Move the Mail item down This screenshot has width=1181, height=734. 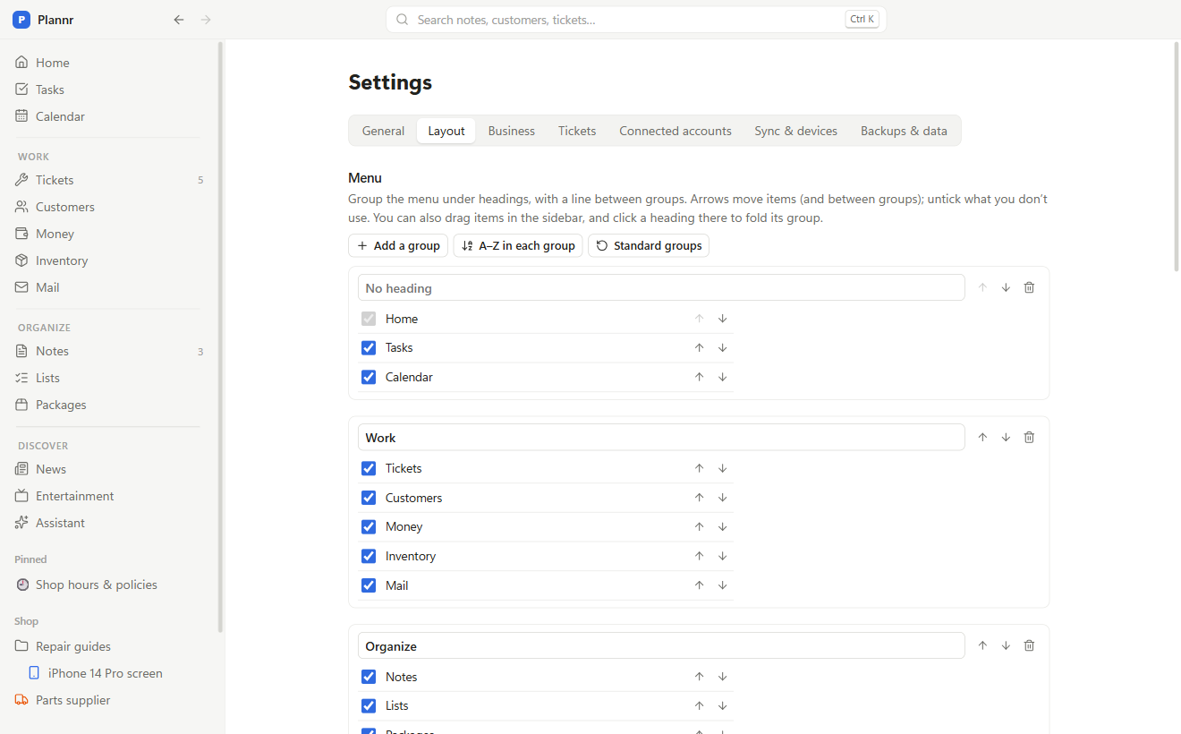click(722, 585)
